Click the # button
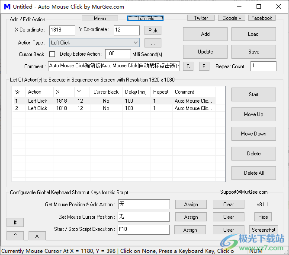 tap(15, 223)
